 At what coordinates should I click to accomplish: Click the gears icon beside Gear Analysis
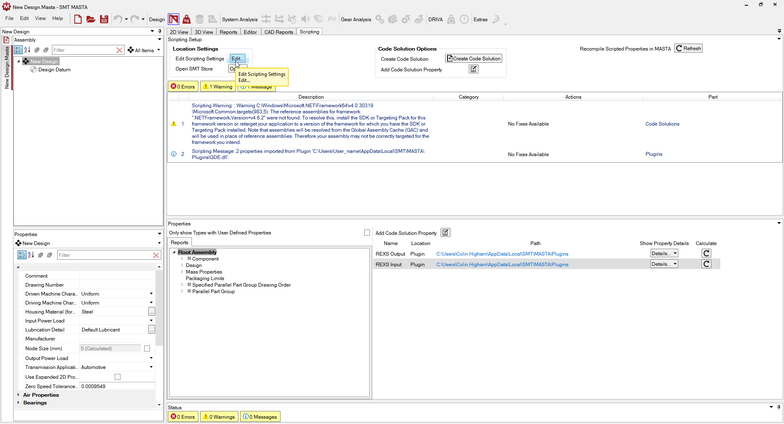(x=380, y=19)
